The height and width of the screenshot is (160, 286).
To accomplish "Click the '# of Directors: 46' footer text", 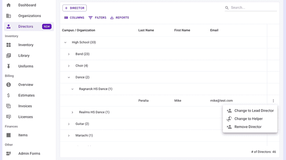I will click(264, 152).
